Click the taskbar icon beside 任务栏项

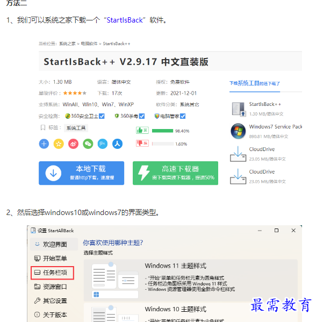(x=37, y=273)
